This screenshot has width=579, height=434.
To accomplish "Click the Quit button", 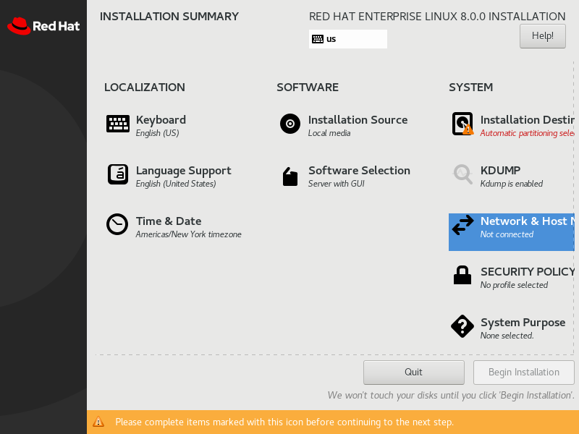I will pos(413,372).
